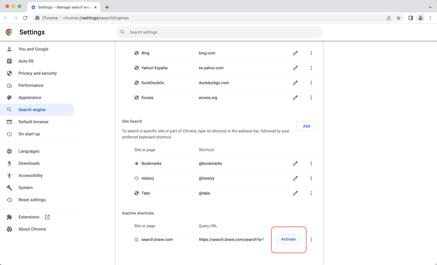Open the Chrome side panel

(410, 18)
